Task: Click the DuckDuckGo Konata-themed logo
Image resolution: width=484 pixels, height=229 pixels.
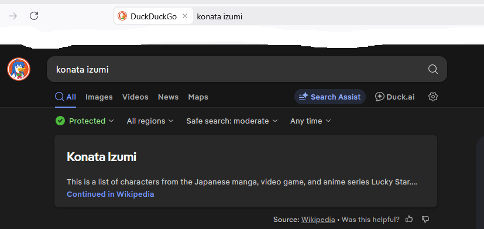Action: [x=19, y=69]
